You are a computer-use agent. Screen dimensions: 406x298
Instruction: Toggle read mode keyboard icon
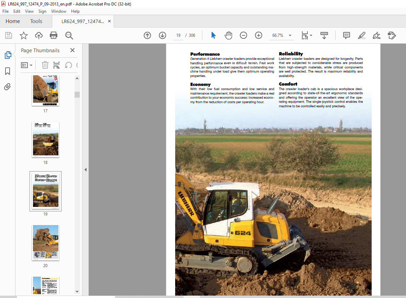(x=324, y=35)
